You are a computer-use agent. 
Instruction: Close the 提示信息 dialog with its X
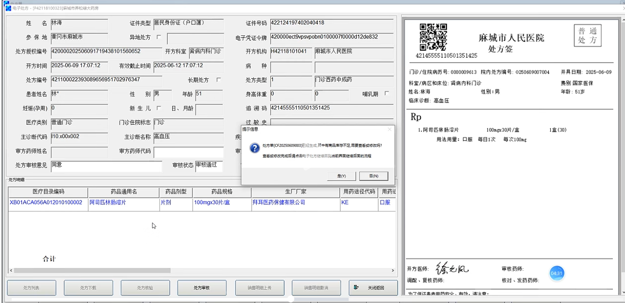(390, 129)
